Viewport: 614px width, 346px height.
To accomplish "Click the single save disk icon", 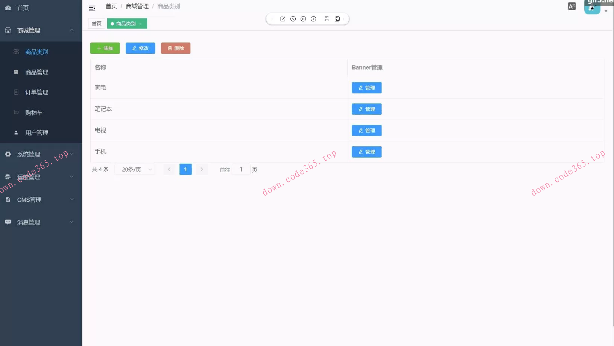I will pyautogui.click(x=327, y=19).
